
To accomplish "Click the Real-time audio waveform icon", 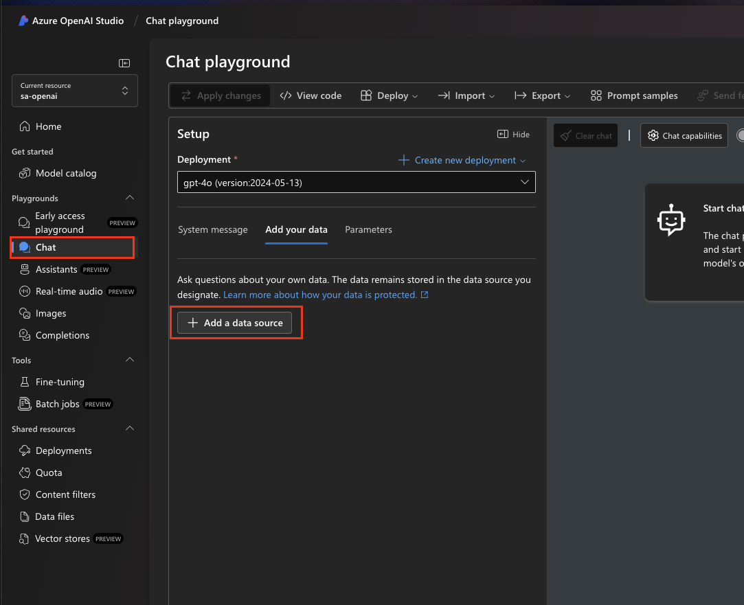I will tap(25, 291).
